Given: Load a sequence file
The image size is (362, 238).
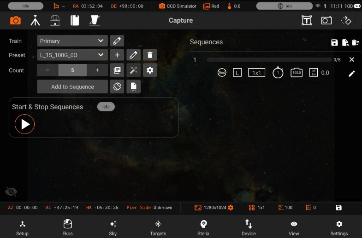Looking at the screenshot, I should (345, 42).
